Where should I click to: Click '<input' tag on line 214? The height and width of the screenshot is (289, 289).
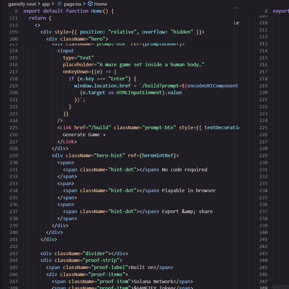(66, 51)
